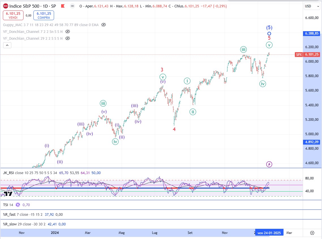This screenshot has height=239, width=322.
Task: Click the ven 24-01-2025 date marker
Action: click(x=269, y=233)
